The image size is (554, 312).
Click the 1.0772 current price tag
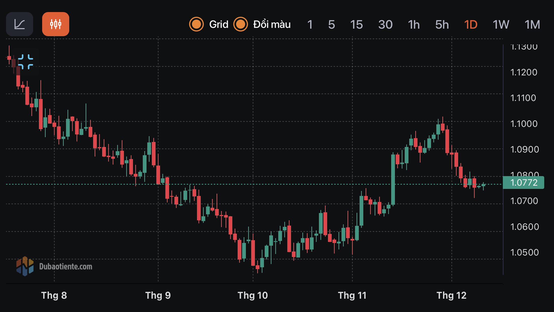point(524,183)
